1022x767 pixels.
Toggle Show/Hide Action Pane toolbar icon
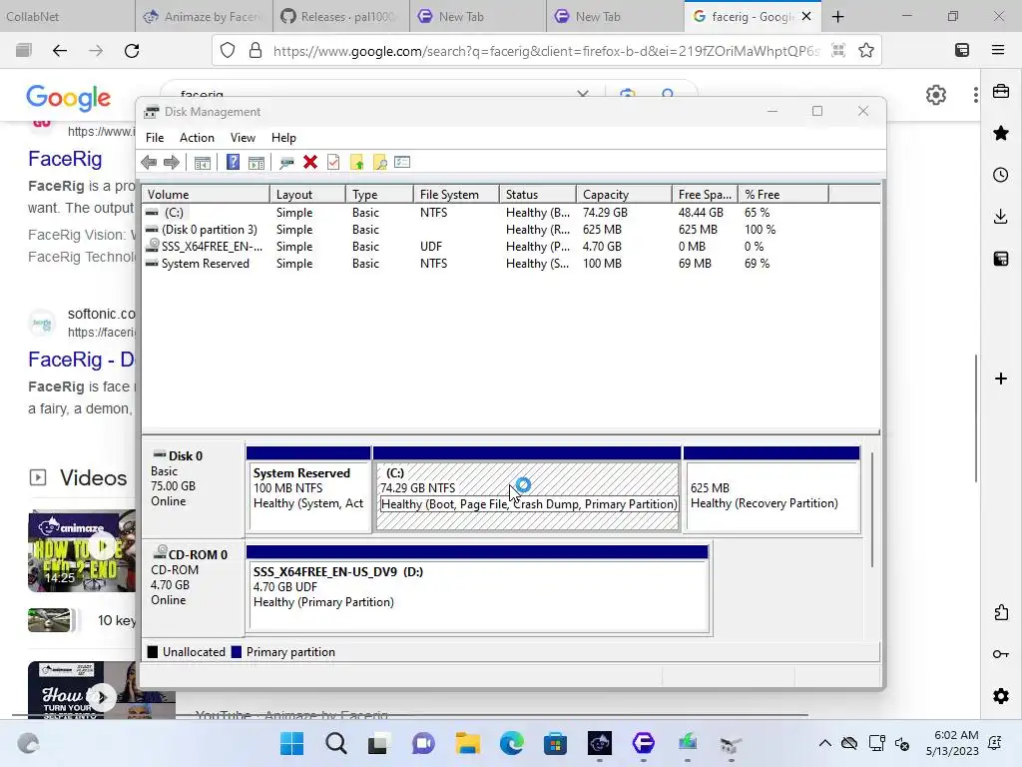[256, 163]
